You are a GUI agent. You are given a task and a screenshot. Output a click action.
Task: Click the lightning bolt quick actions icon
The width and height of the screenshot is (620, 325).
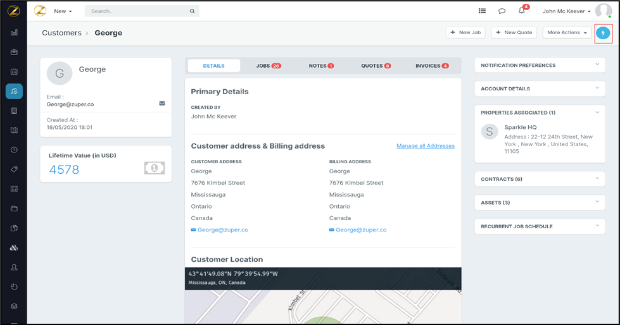click(603, 33)
